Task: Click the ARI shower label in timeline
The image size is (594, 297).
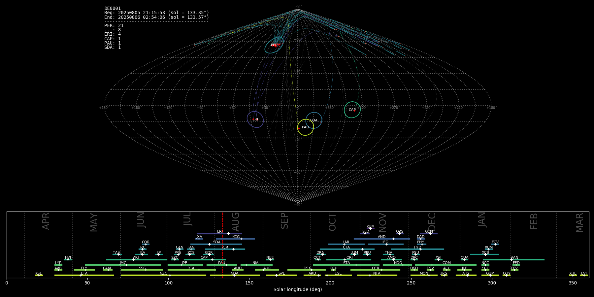Action: pyautogui.click(x=136, y=258)
